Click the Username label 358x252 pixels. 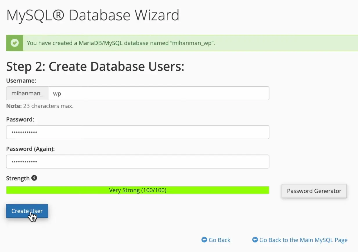pos(21,81)
